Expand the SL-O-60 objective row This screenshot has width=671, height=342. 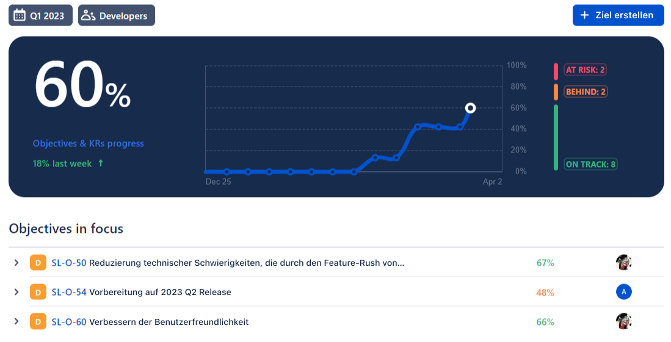16,321
